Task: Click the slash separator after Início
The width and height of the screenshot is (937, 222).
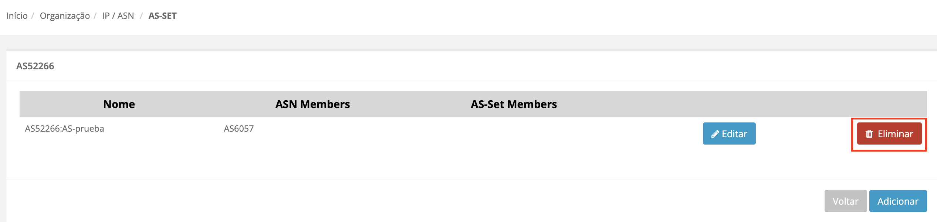Action: (33, 16)
